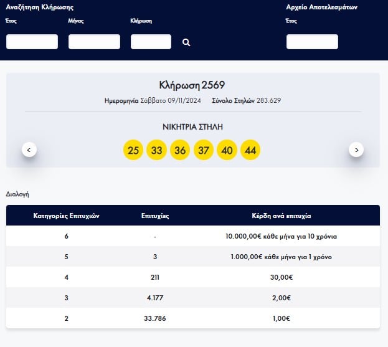Click the Κλήρωση 2569 heading
Screen dimensions: 388x347
pos(192,85)
